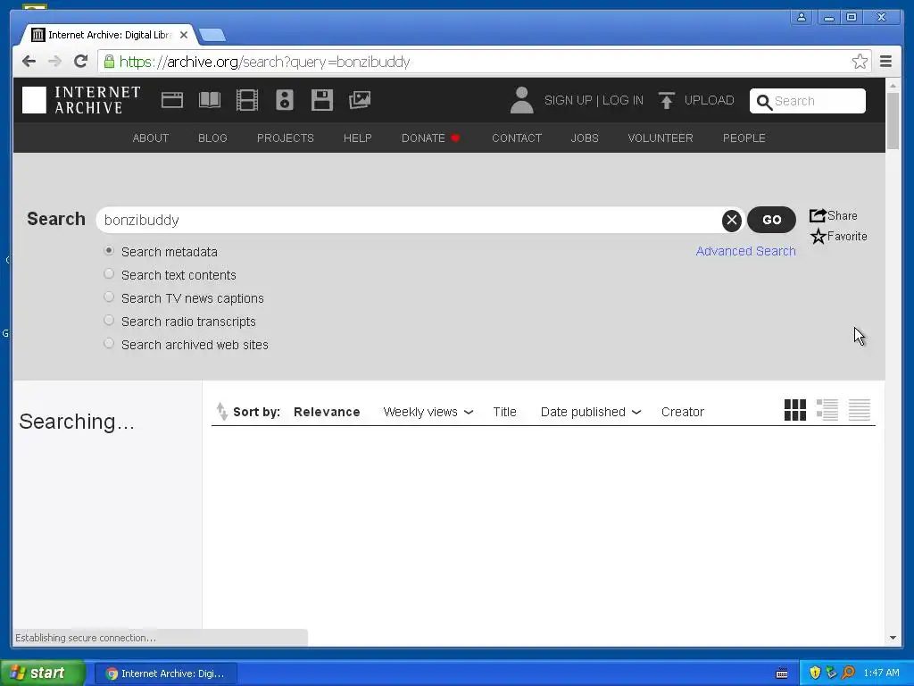Click the UPLOAD link text
Viewport: 914px width, 686px height.
710,100
